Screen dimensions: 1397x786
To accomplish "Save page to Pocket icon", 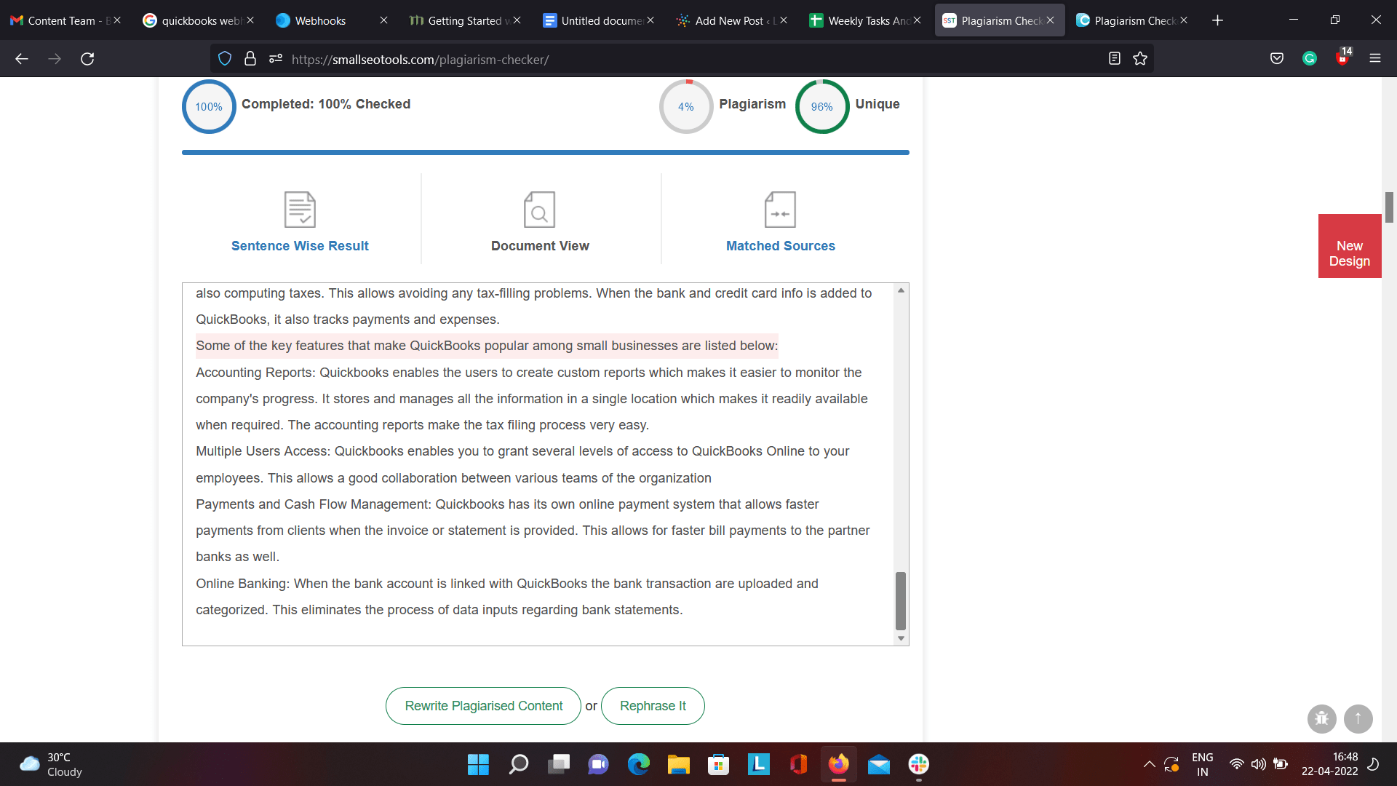I will coord(1277,59).
